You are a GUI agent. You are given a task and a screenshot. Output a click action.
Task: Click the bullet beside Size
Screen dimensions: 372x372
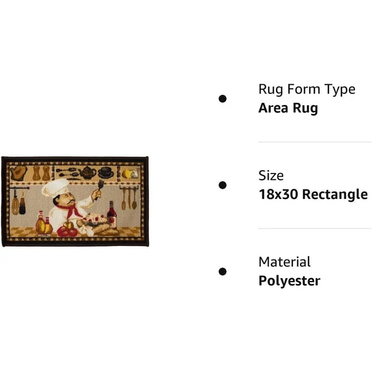[x=223, y=185]
